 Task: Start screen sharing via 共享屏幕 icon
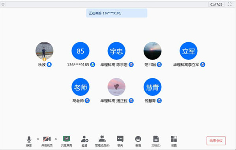(x=67, y=139)
